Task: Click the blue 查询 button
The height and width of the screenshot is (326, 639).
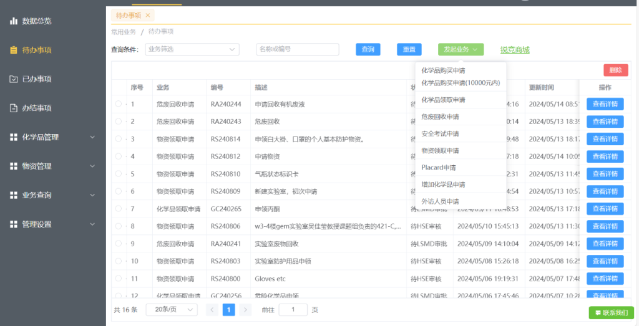Action: 368,49
